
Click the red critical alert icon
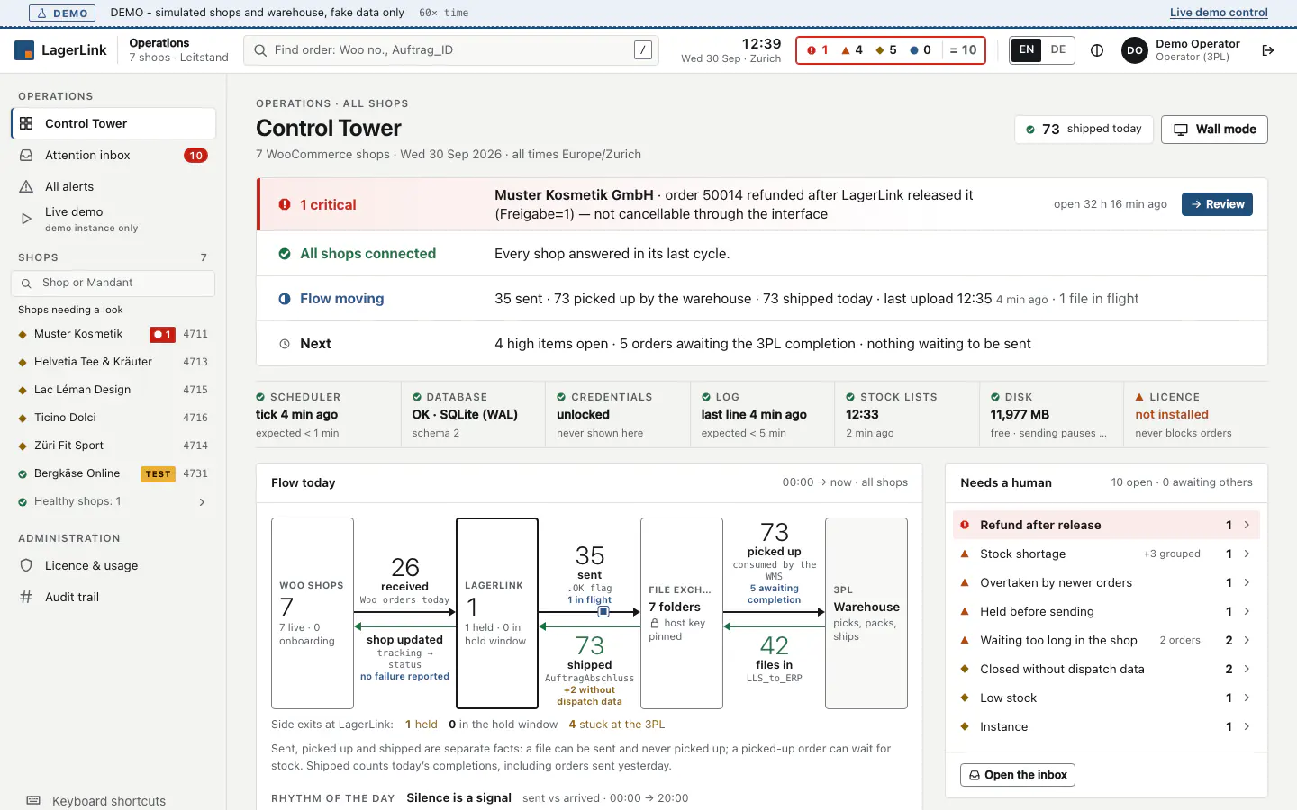(x=285, y=204)
